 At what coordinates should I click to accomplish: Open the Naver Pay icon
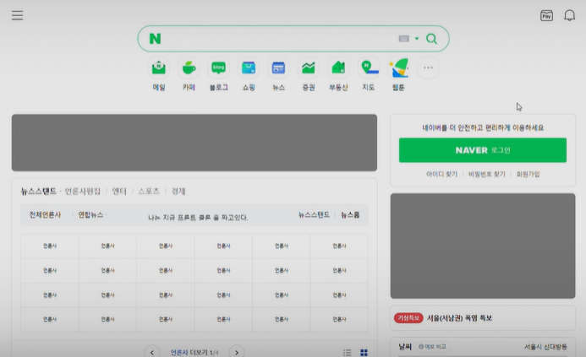(x=546, y=16)
